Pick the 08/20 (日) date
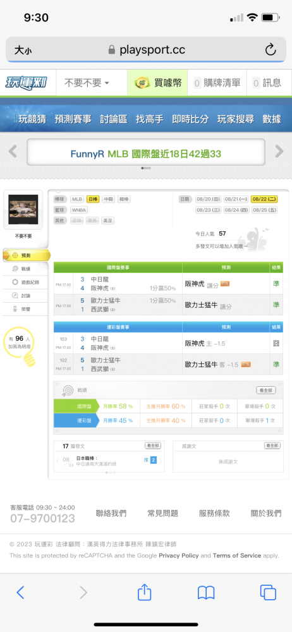Image resolution: width=292 pixels, height=632 pixels. click(x=208, y=199)
